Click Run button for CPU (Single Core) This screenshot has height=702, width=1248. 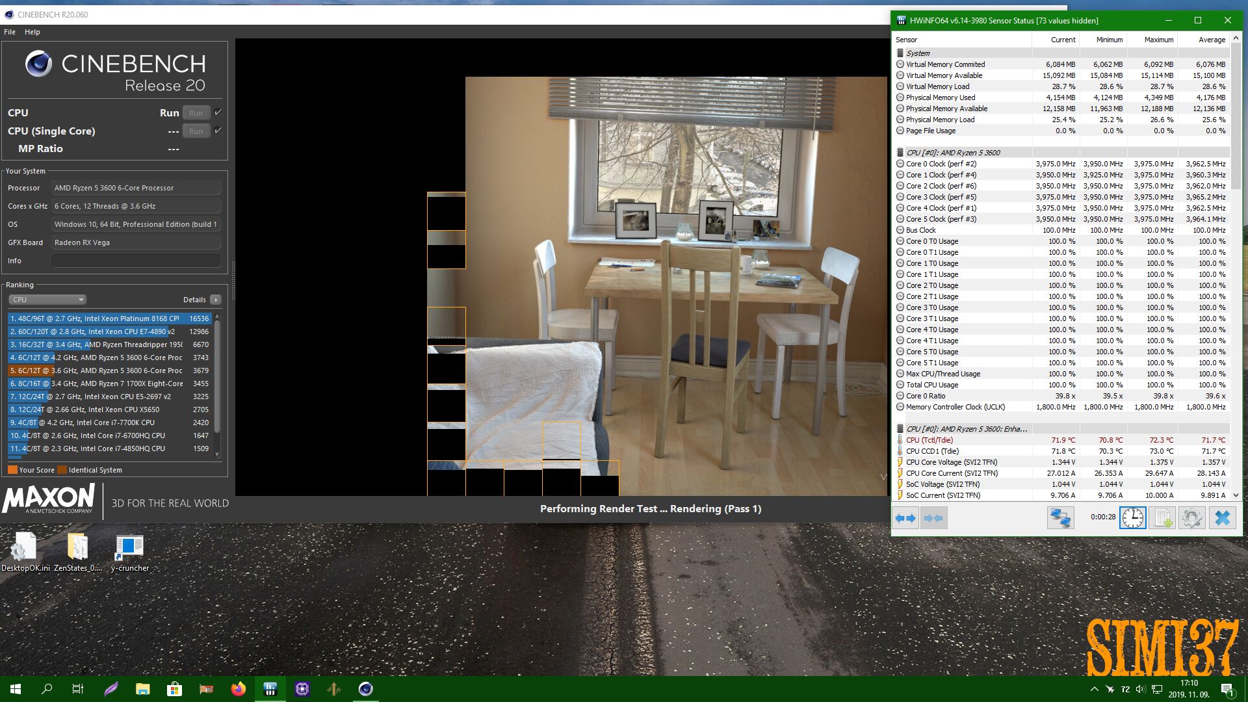[196, 131]
